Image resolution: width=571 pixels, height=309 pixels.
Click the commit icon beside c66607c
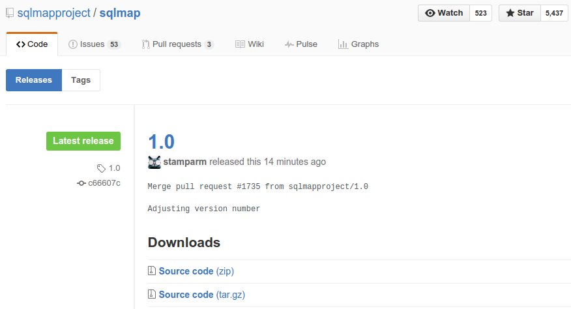81,183
